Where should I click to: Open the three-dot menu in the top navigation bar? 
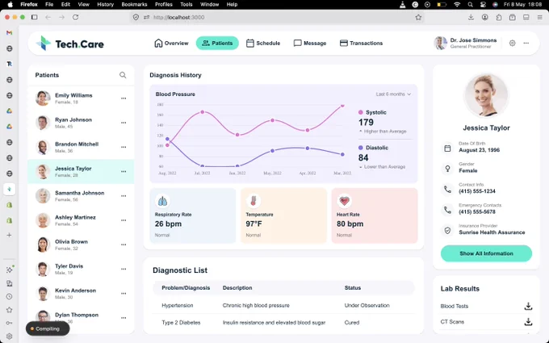(x=526, y=43)
